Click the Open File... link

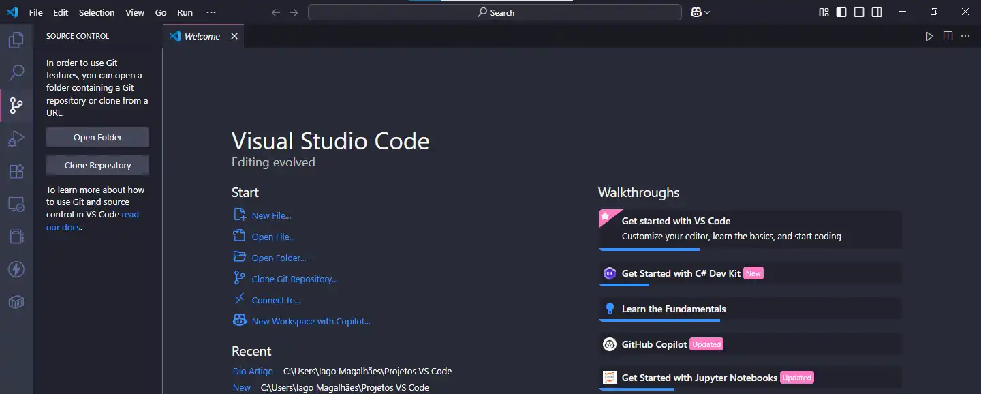[273, 237]
